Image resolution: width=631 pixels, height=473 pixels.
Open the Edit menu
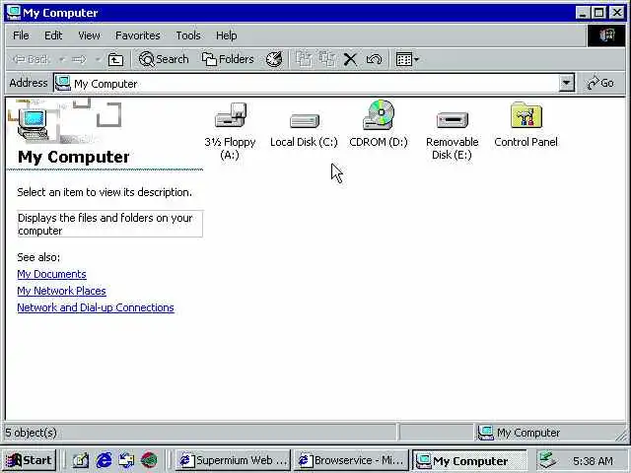(53, 35)
